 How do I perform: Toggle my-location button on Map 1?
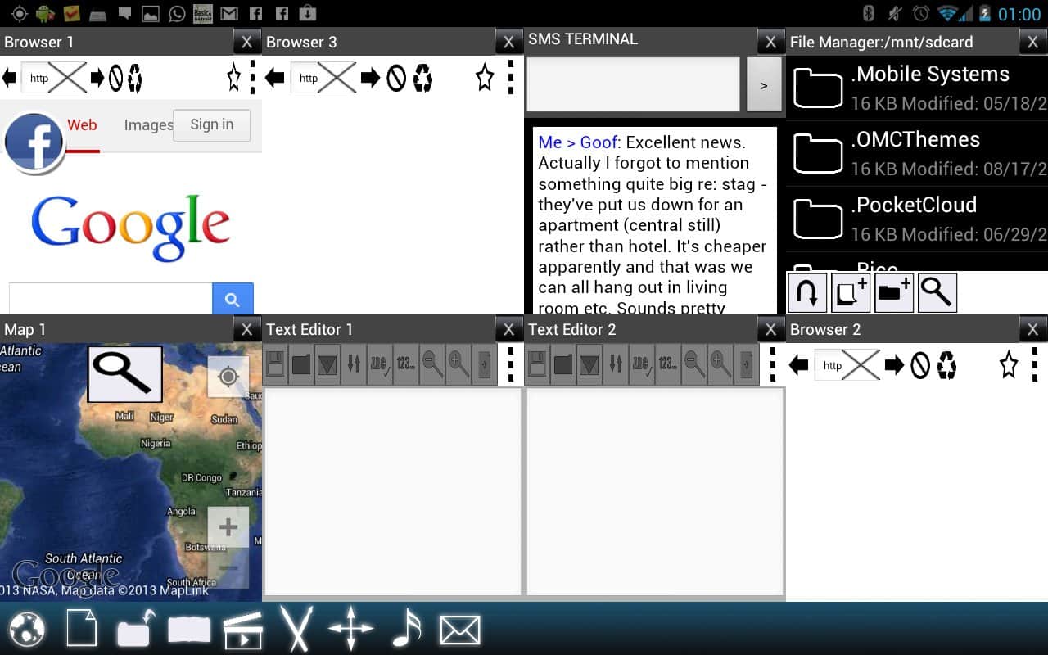228,376
